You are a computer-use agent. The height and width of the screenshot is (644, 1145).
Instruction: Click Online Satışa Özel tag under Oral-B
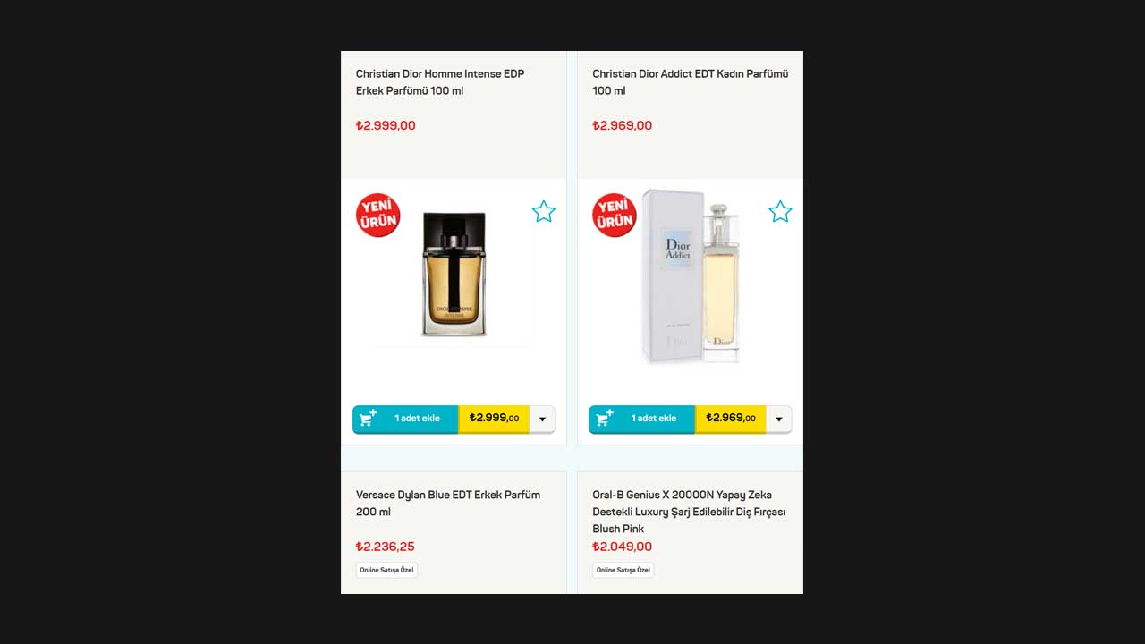coord(623,570)
